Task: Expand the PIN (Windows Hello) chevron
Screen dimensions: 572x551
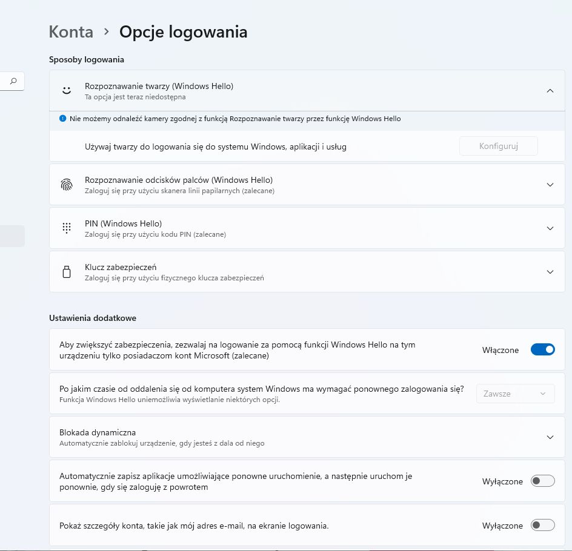Action: coord(550,228)
